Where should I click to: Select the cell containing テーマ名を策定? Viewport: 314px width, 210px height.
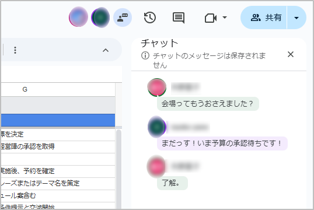pos(58,184)
